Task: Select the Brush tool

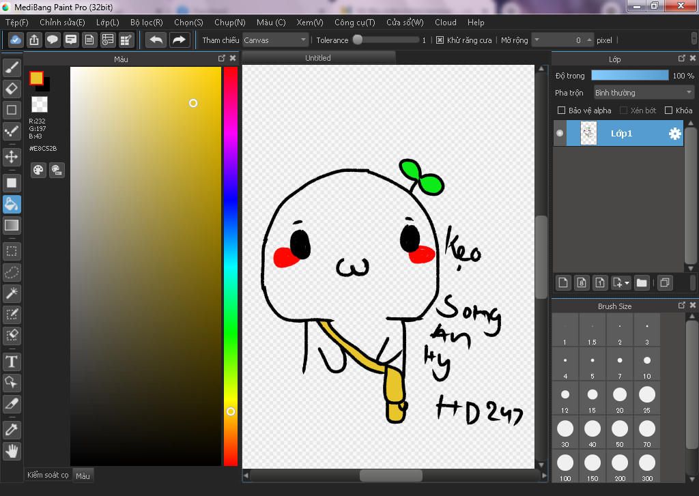Action: 12,68
